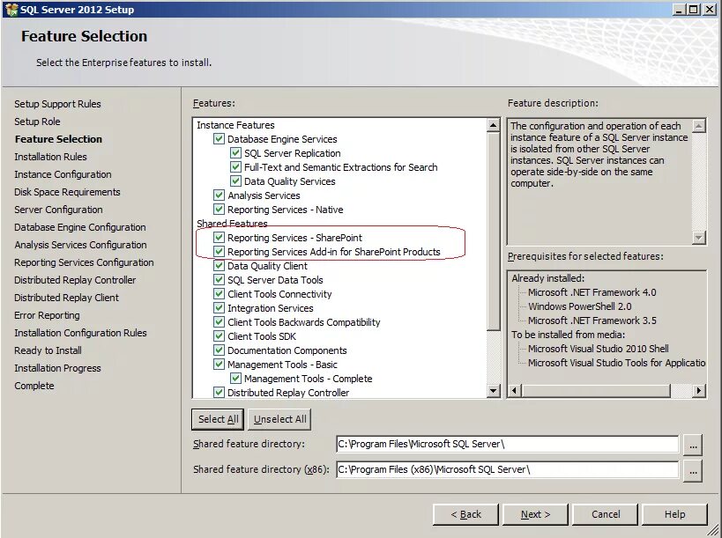Click prerequisites horizontal scroll right arrow
This screenshot has height=538, width=722.
[x=699, y=391]
